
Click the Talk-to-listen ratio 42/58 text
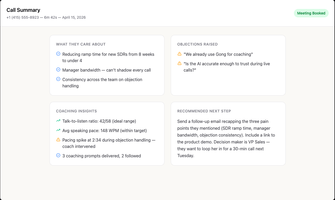pyautogui.click(x=99, y=121)
